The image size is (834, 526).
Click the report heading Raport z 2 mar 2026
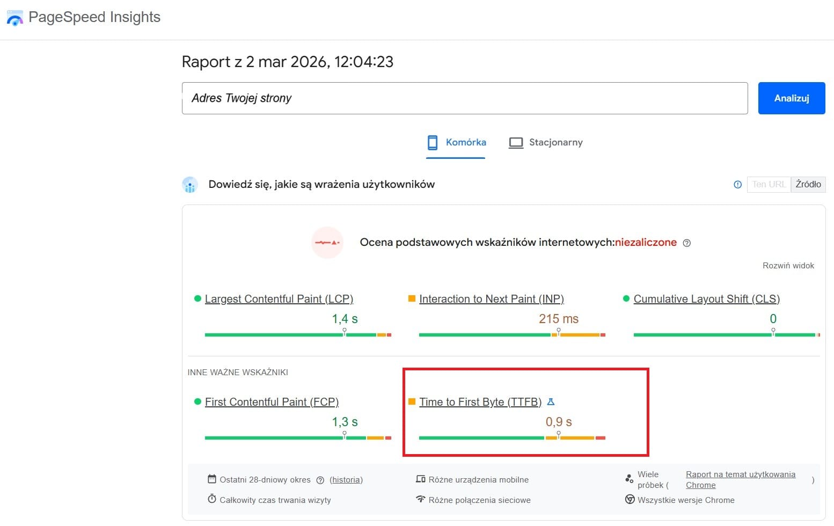[x=288, y=62]
